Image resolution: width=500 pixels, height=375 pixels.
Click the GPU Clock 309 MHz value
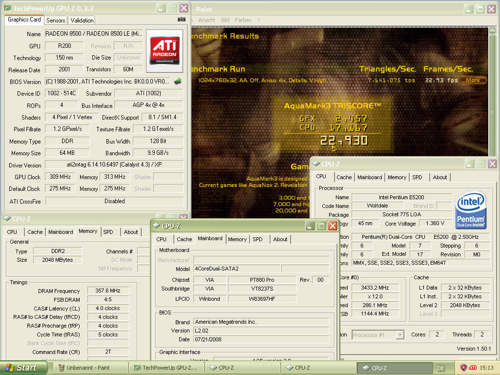[60, 177]
